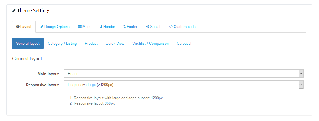Open the Custom code tab

184,27
